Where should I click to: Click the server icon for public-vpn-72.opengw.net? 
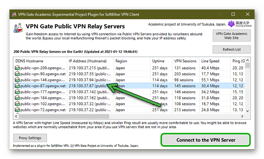point(17,110)
